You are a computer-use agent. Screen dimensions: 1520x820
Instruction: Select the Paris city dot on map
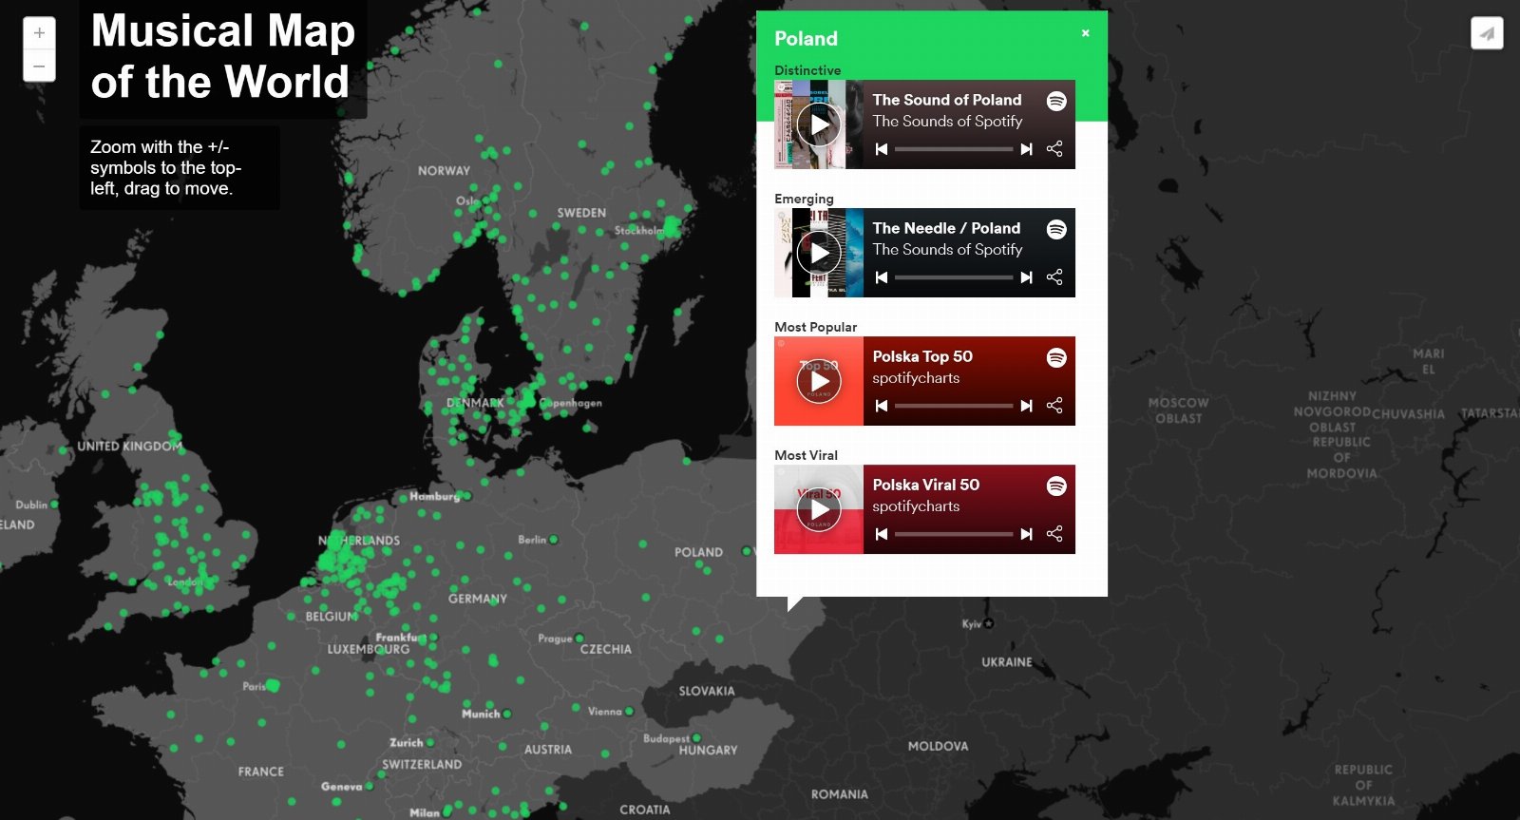pyautogui.click(x=274, y=685)
